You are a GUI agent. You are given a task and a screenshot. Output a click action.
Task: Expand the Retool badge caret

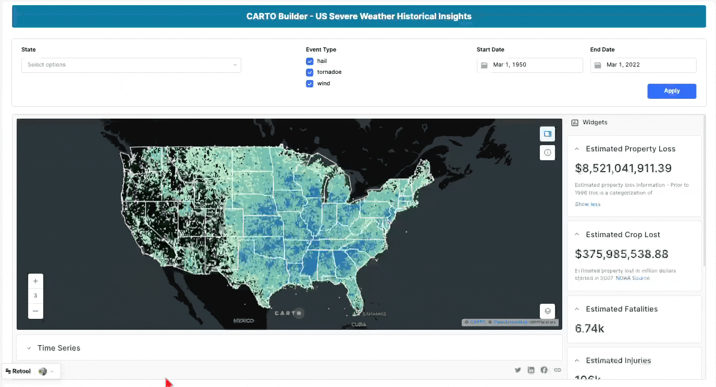tap(52, 371)
